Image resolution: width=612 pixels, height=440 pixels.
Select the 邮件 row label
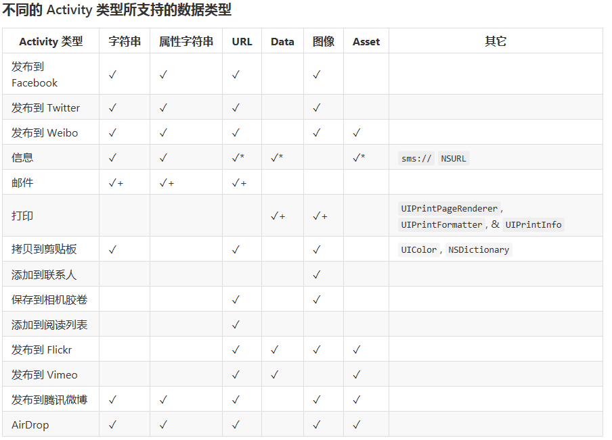tap(22, 182)
